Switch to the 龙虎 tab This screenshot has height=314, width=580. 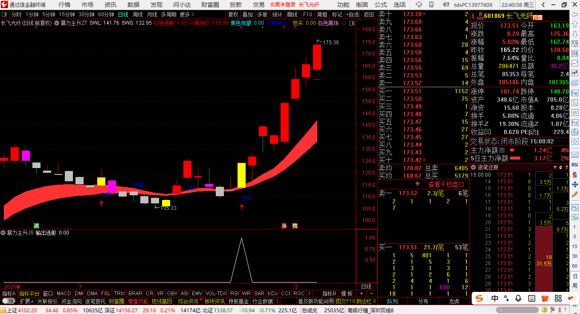coord(454,301)
